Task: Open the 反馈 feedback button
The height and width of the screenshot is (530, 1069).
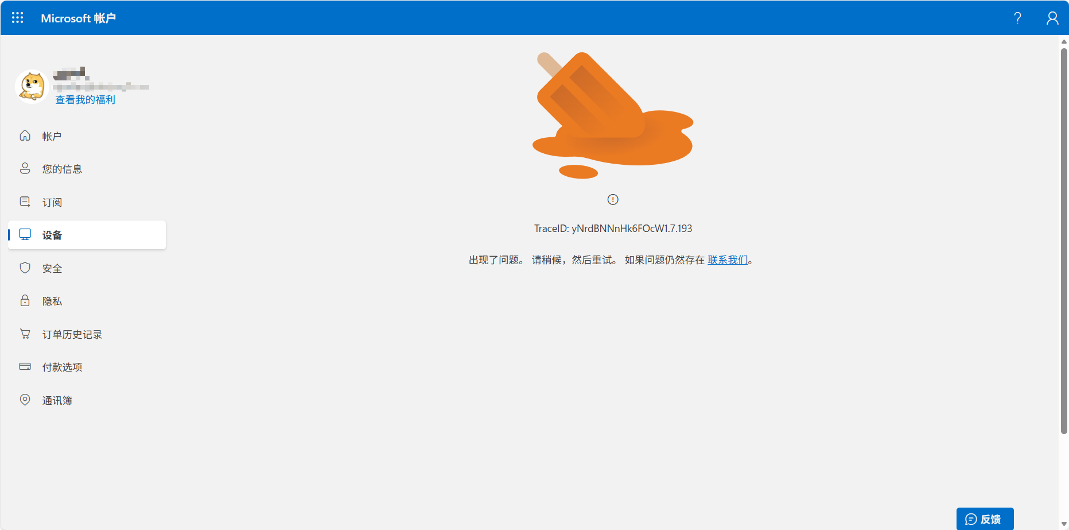Action: (985, 519)
